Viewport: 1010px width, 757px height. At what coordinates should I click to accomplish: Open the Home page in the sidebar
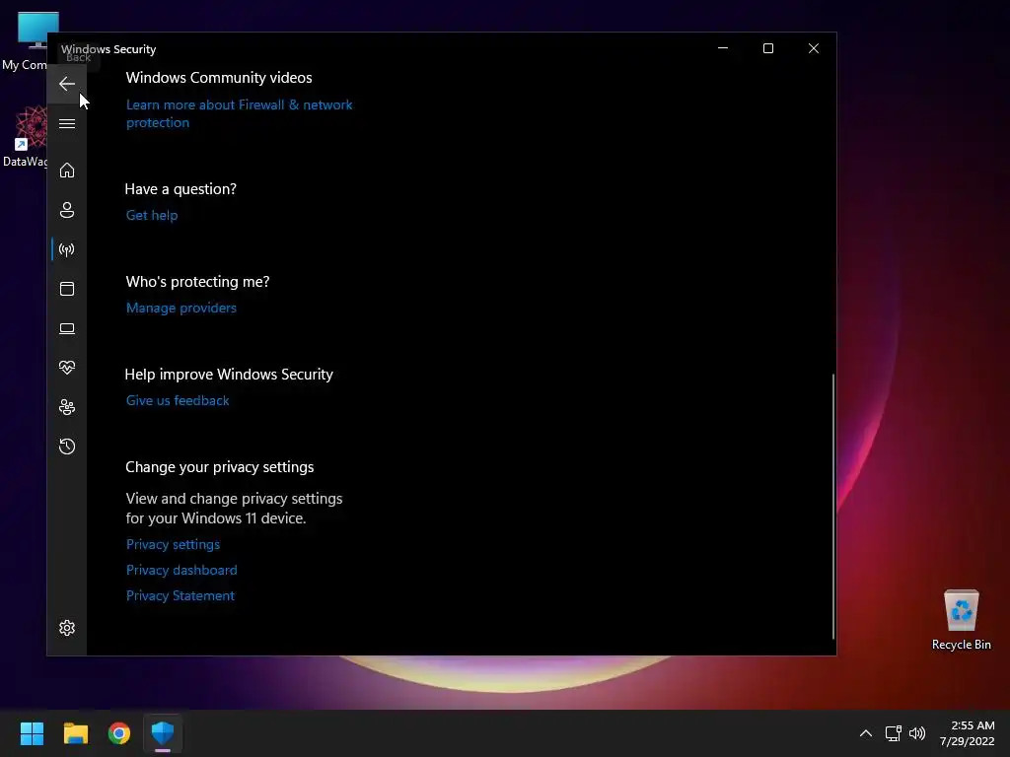click(x=67, y=171)
